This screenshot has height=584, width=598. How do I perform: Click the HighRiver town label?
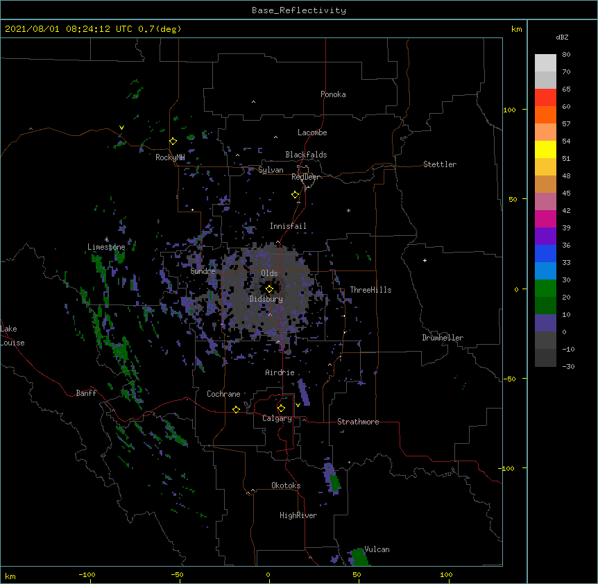[x=298, y=515]
